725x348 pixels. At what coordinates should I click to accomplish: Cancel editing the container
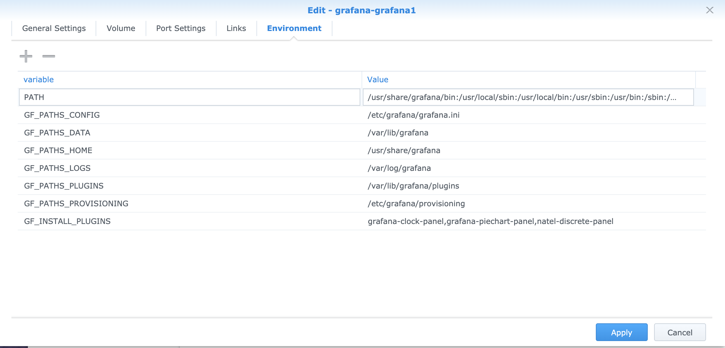tap(679, 332)
